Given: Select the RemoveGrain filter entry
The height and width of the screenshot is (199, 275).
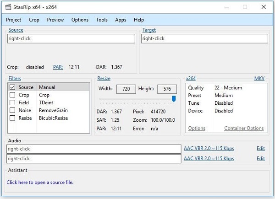Looking at the screenshot, I should (53, 110).
